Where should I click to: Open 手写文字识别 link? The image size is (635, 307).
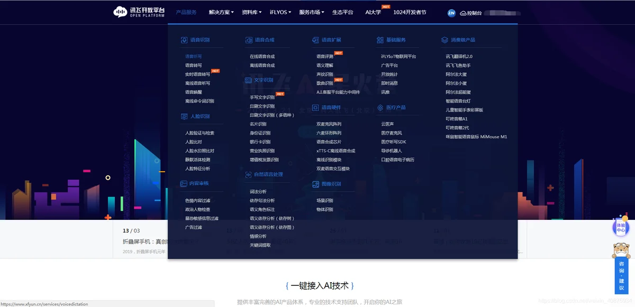[262, 98]
